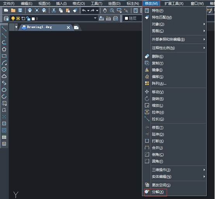
Task: Click the Redo arrow icon
Action: tap(93, 10)
